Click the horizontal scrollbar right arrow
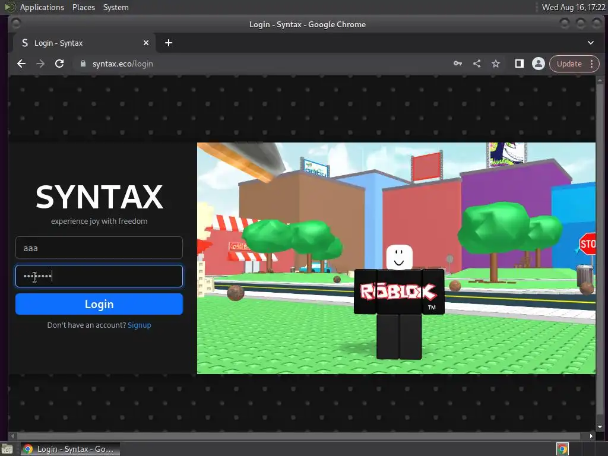The height and width of the screenshot is (456, 608). [591, 436]
